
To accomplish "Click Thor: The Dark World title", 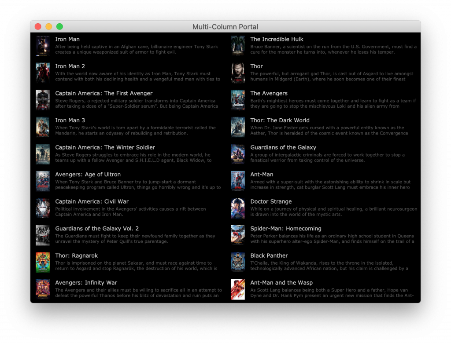I will point(280,120).
